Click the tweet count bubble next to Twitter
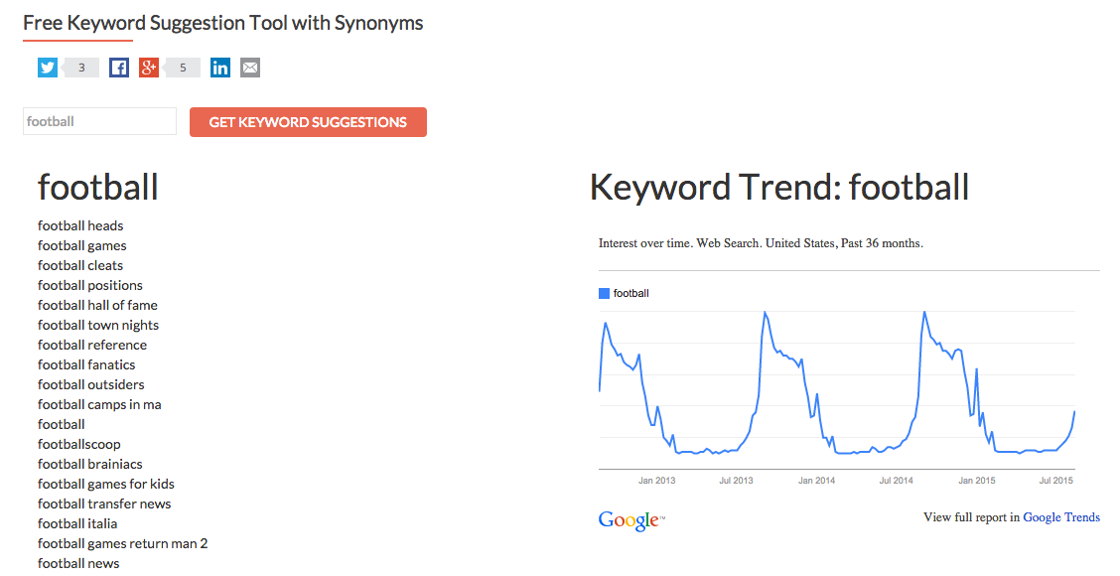The height and width of the screenshot is (576, 1120). [79, 67]
